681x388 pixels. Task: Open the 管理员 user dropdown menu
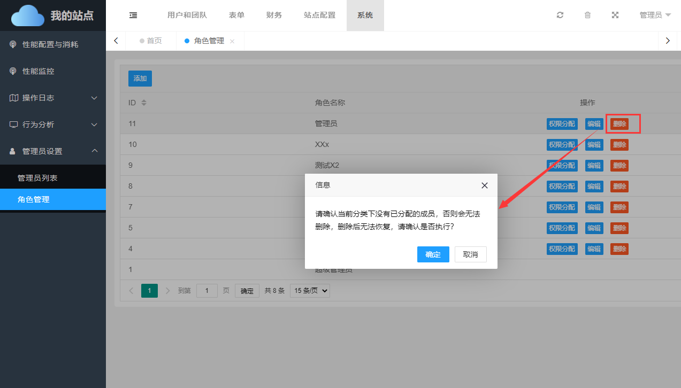tap(655, 15)
